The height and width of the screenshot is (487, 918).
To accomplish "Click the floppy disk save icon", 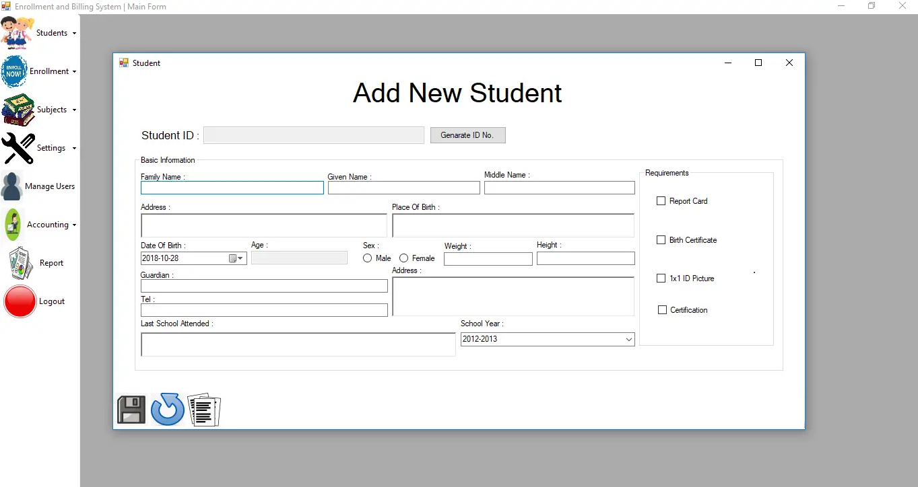I will [x=131, y=410].
